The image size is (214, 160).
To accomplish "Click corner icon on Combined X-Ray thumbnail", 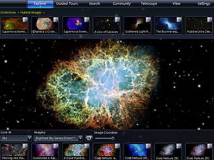I will [56, 146].
